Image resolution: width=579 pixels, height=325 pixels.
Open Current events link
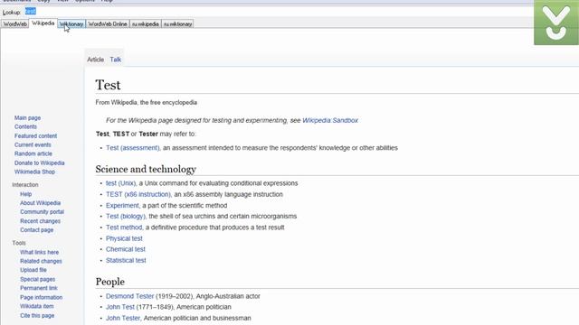pos(33,144)
